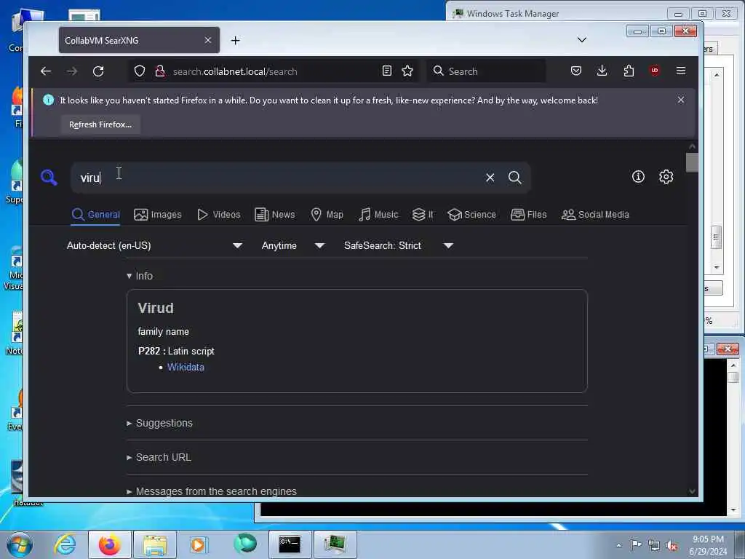The height and width of the screenshot is (559, 745).
Task: Open SearXNG preferences gear icon
Action: (x=666, y=177)
